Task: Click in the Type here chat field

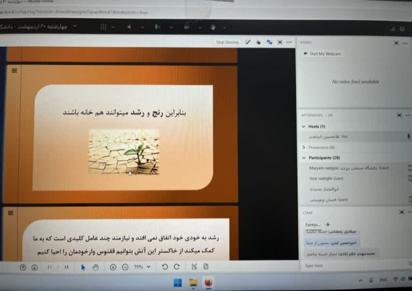Action: [x=354, y=266]
